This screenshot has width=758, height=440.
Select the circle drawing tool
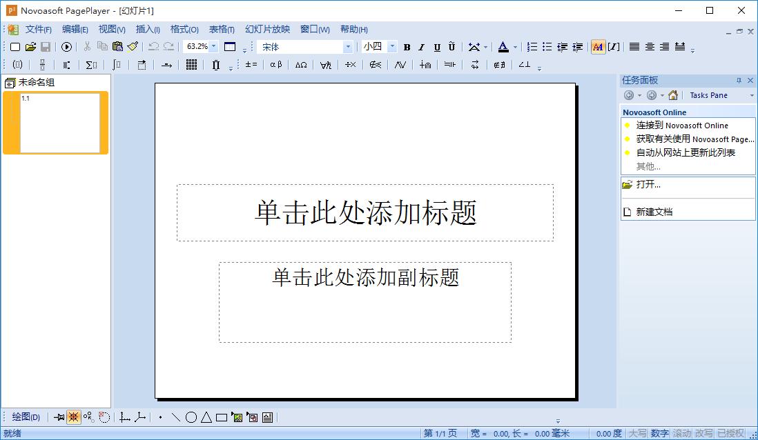pos(191,417)
